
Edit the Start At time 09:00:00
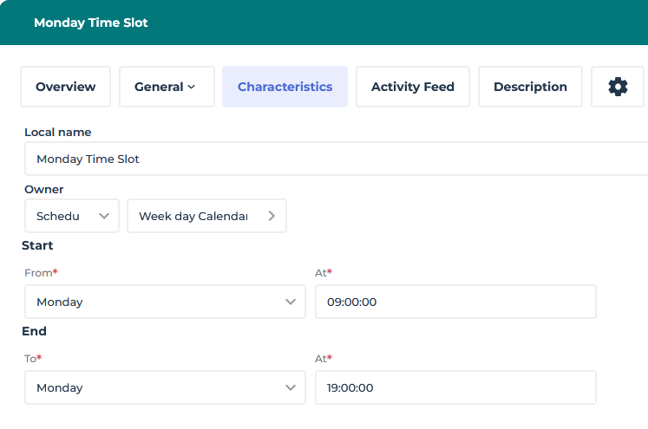coord(455,302)
